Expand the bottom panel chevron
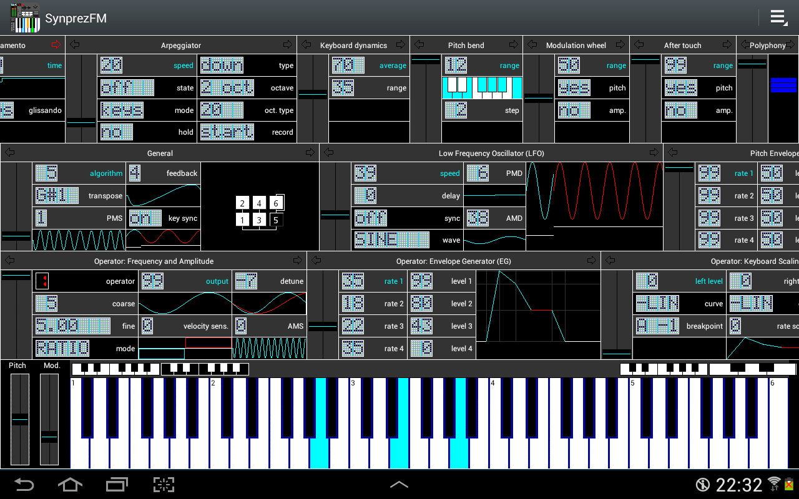 coord(399,485)
